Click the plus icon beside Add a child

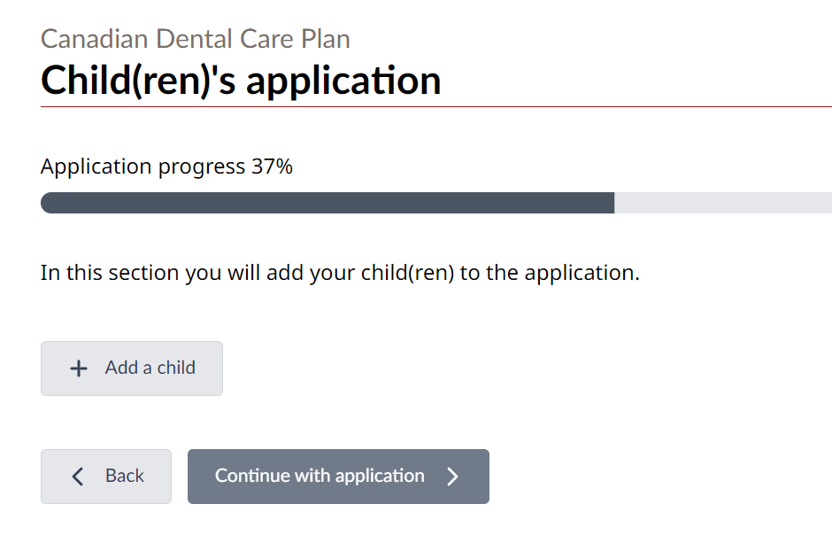(x=79, y=368)
